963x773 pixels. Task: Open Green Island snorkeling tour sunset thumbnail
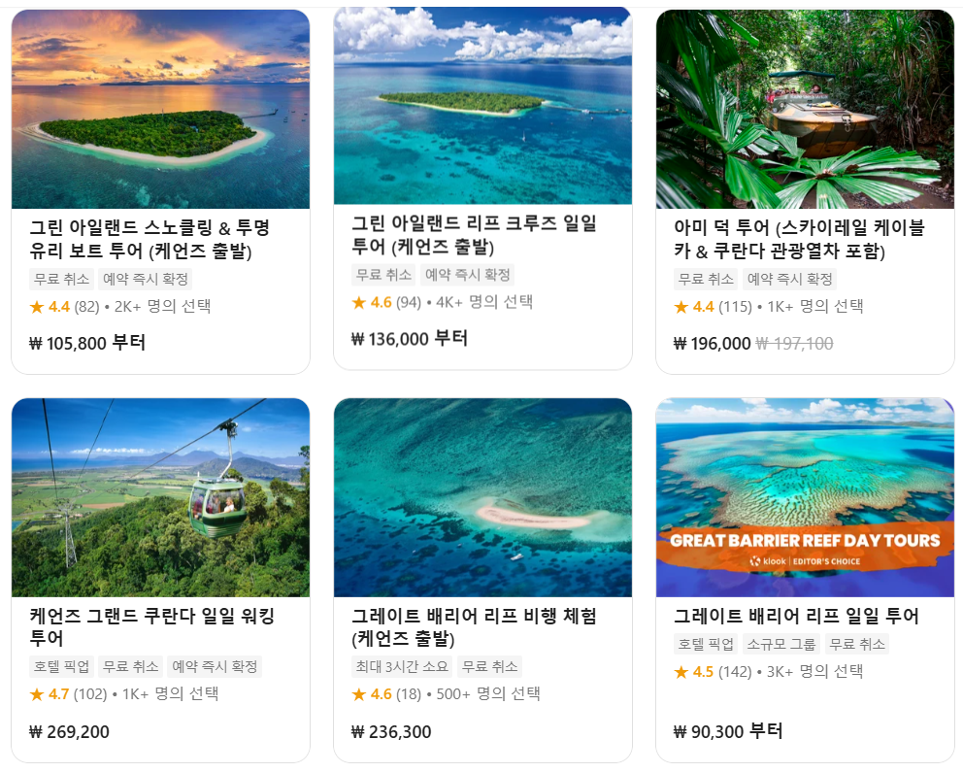(160, 109)
